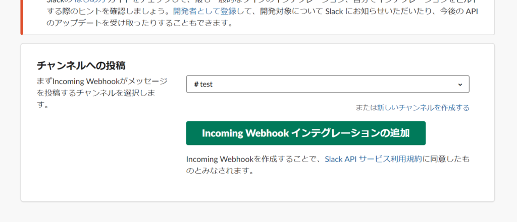Click 開発者として登録 link
Viewport: 517px width, 222px height.
click(204, 12)
